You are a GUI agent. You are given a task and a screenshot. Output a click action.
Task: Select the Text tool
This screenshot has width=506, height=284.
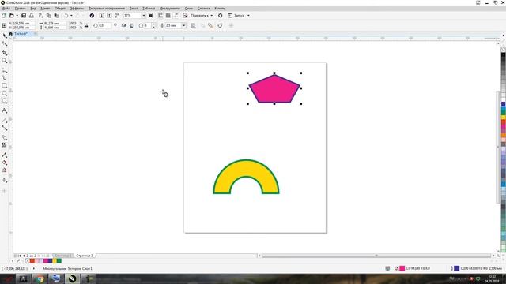5,110
